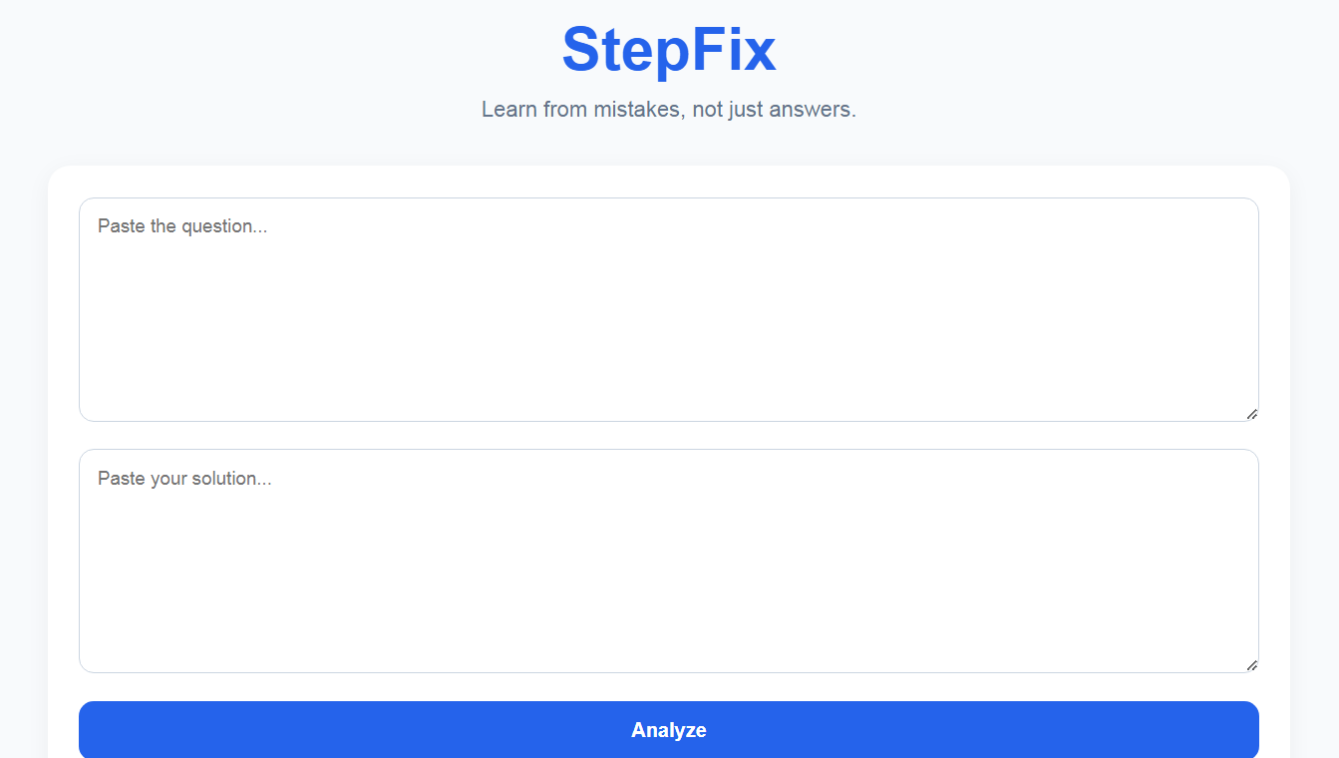
Task: Select the 'Paste your solution...' placeholder text
Action: 184,479
